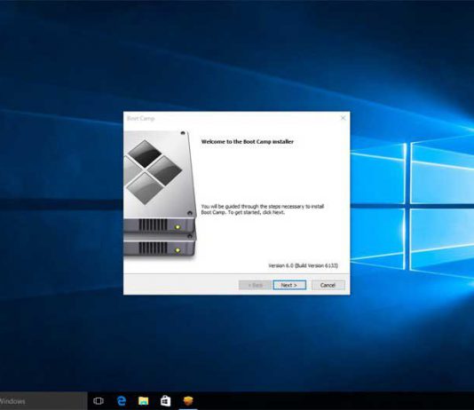Click the Boot Camp drive logo image

[160, 194]
